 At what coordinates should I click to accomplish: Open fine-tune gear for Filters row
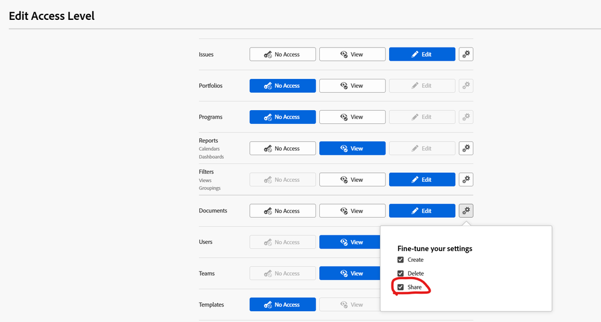click(466, 179)
